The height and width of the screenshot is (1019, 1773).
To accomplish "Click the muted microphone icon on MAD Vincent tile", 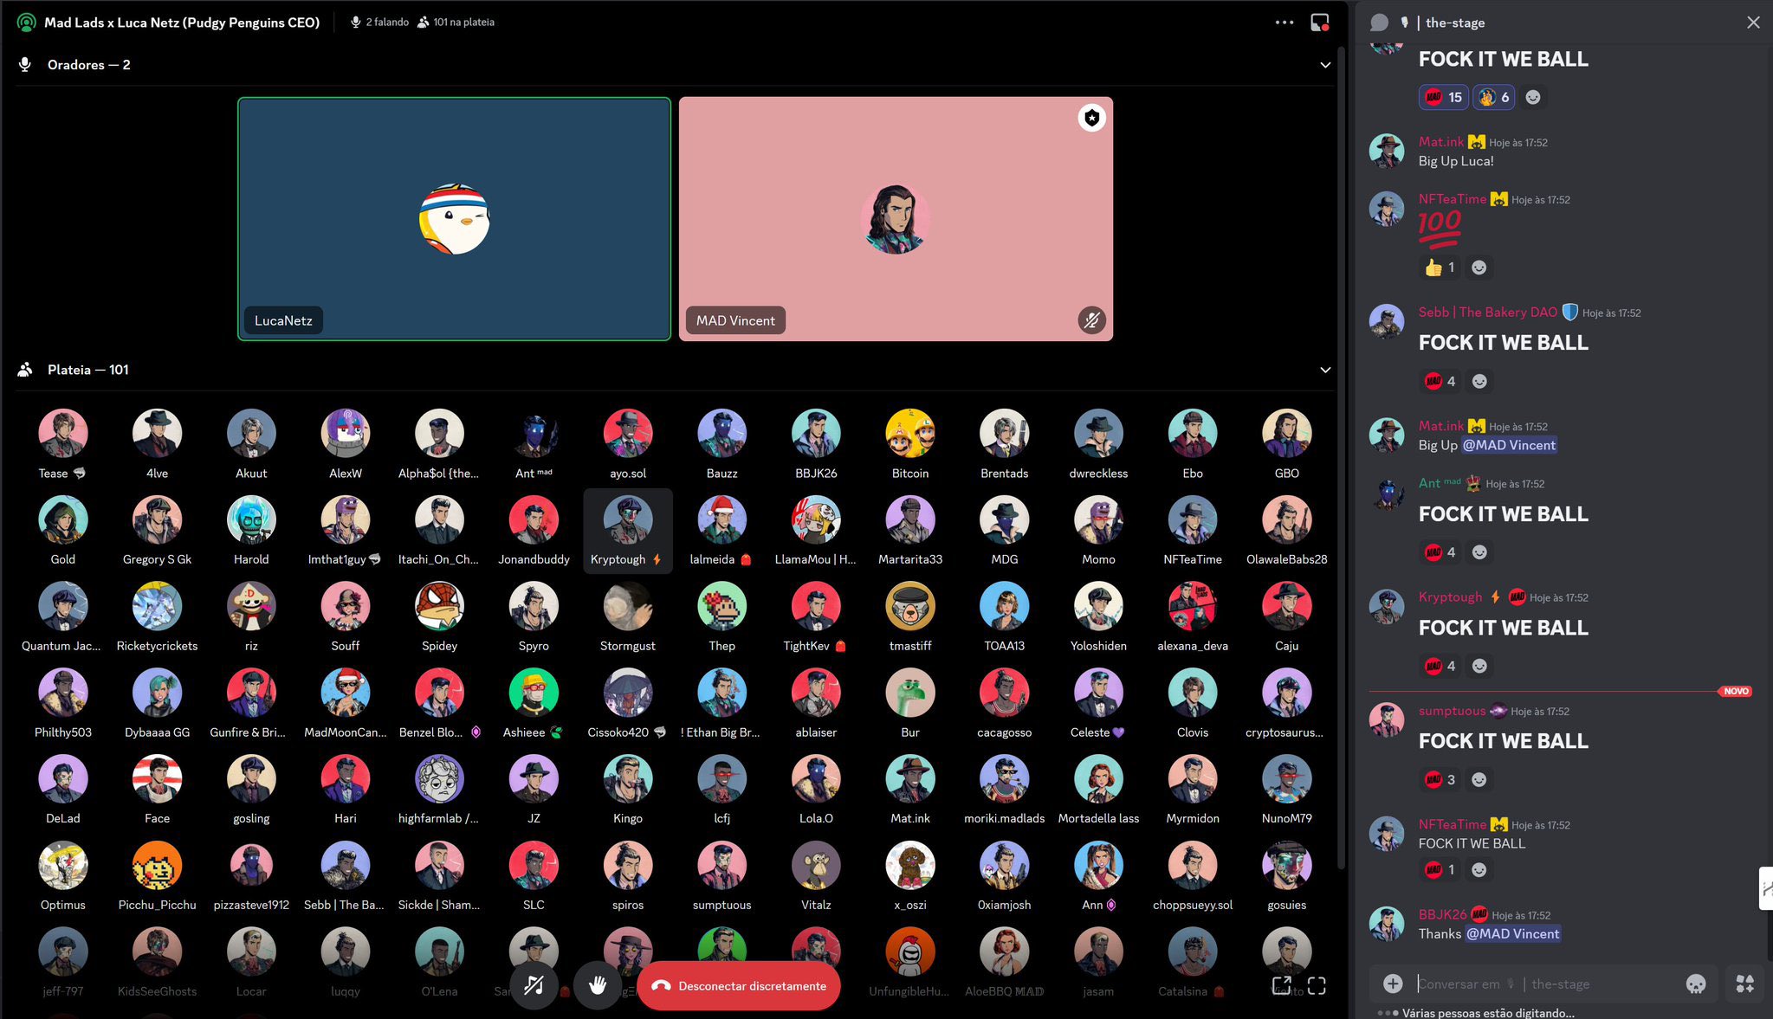I will (x=1091, y=320).
